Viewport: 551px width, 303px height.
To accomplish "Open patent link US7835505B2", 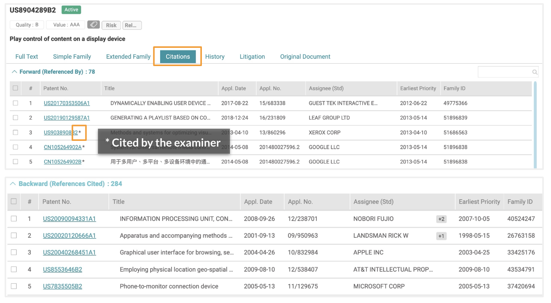I will point(63,286).
